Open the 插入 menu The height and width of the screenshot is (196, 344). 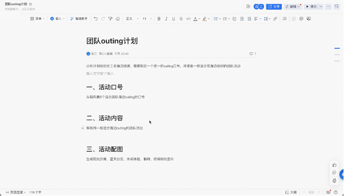click(58, 19)
